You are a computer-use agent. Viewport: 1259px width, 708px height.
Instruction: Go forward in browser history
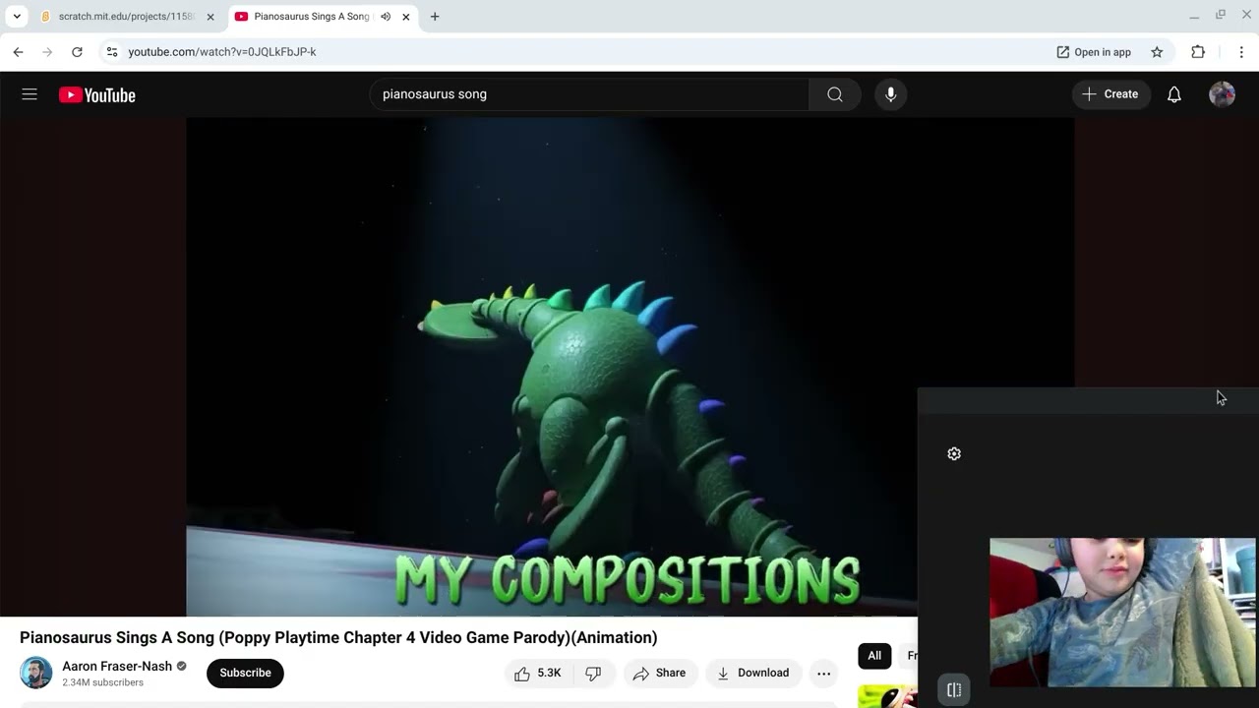tap(47, 52)
